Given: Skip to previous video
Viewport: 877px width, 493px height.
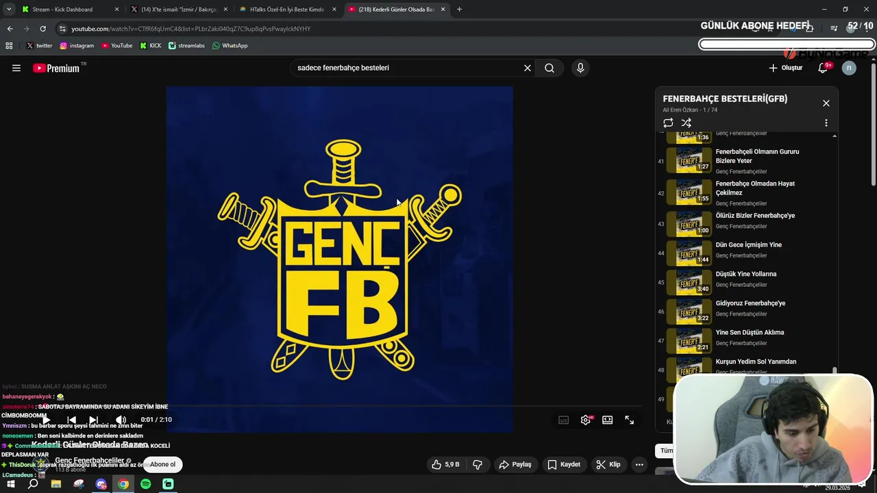Looking at the screenshot, I should point(71,420).
